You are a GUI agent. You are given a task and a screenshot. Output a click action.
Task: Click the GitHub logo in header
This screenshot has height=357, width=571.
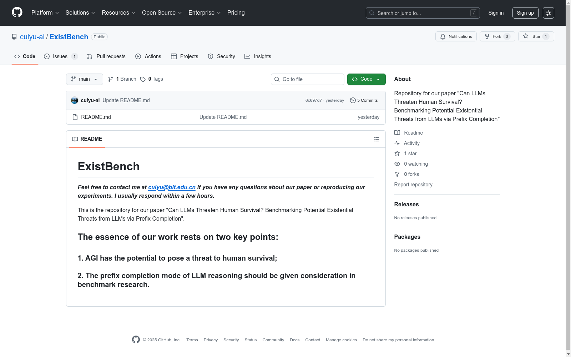(x=17, y=12)
